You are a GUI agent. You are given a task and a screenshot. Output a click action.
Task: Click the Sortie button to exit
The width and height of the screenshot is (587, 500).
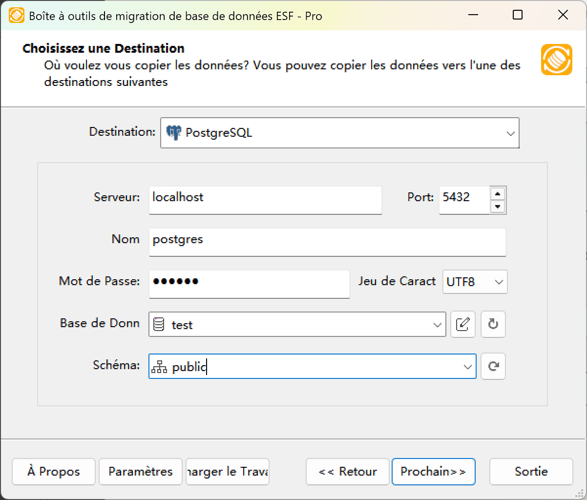point(531,472)
